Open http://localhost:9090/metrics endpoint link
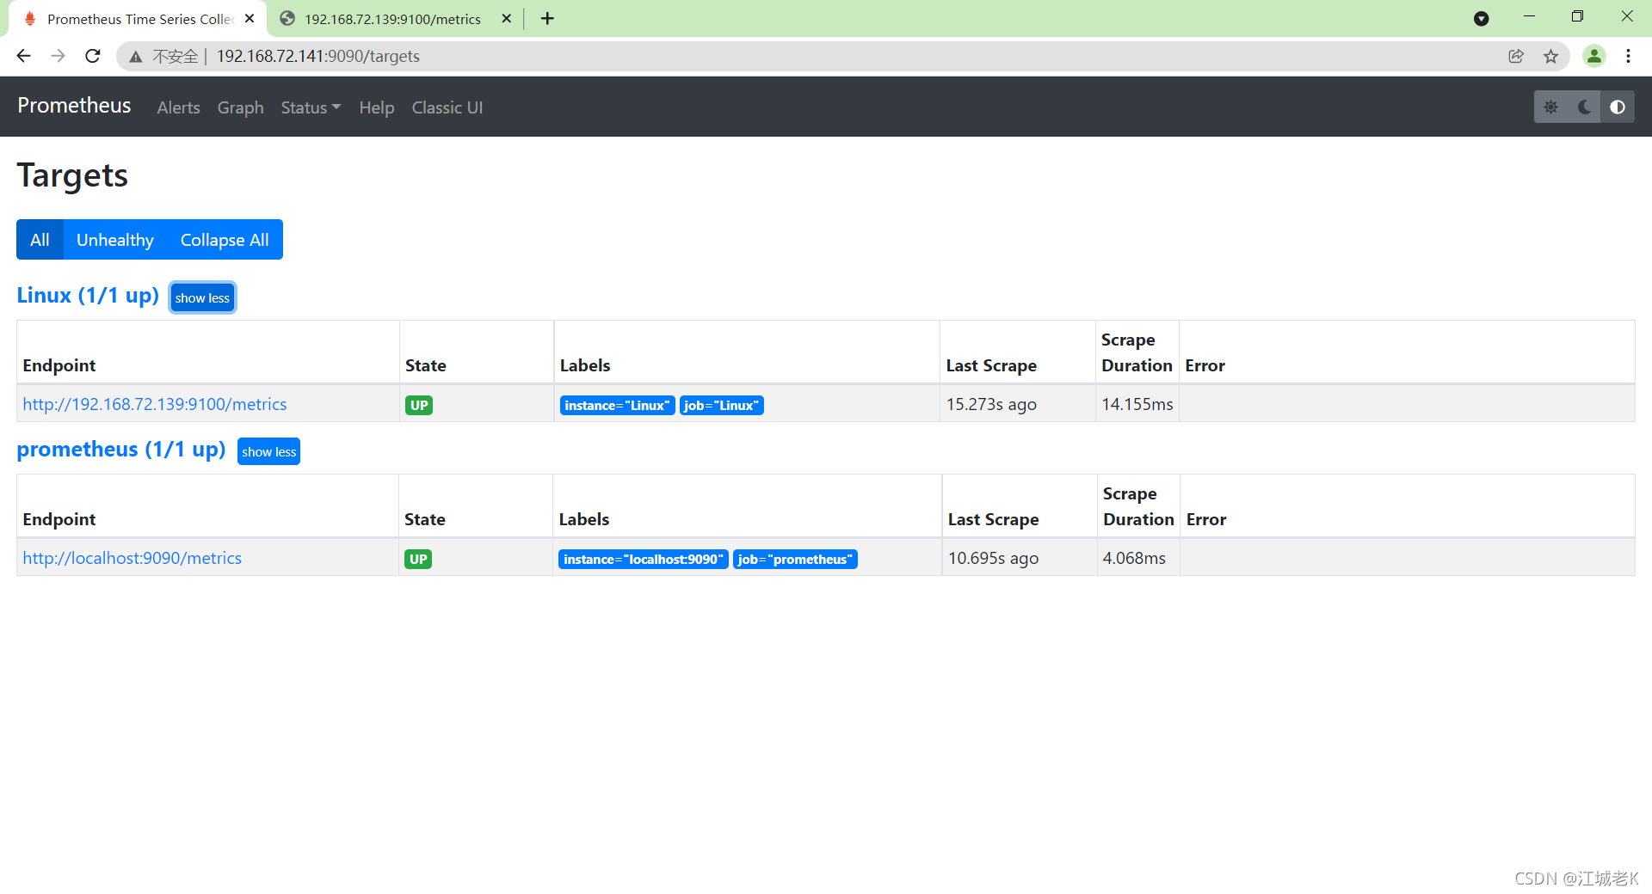The width and height of the screenshot is (1652, 894). coord(133,558)
